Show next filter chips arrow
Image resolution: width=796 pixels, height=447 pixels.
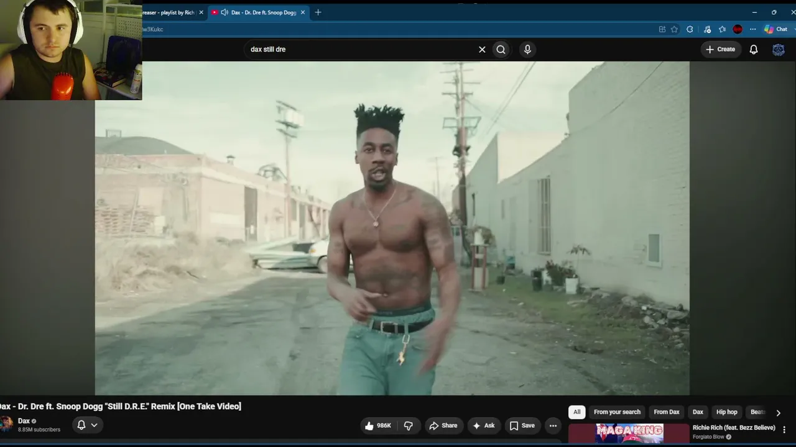(778, 413)
